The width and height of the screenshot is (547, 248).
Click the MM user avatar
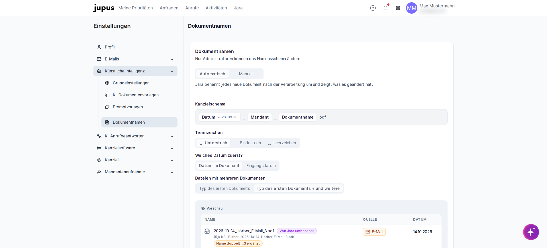[x=412, y=8]
